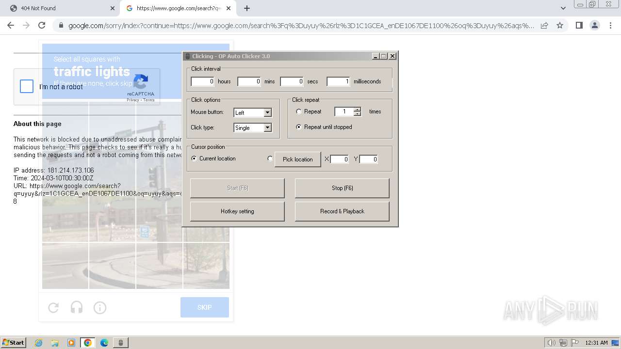Click the Stop (F6) button

point(342,188)
